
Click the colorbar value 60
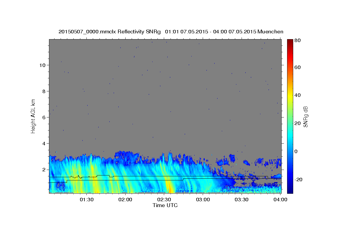point(297,67)
